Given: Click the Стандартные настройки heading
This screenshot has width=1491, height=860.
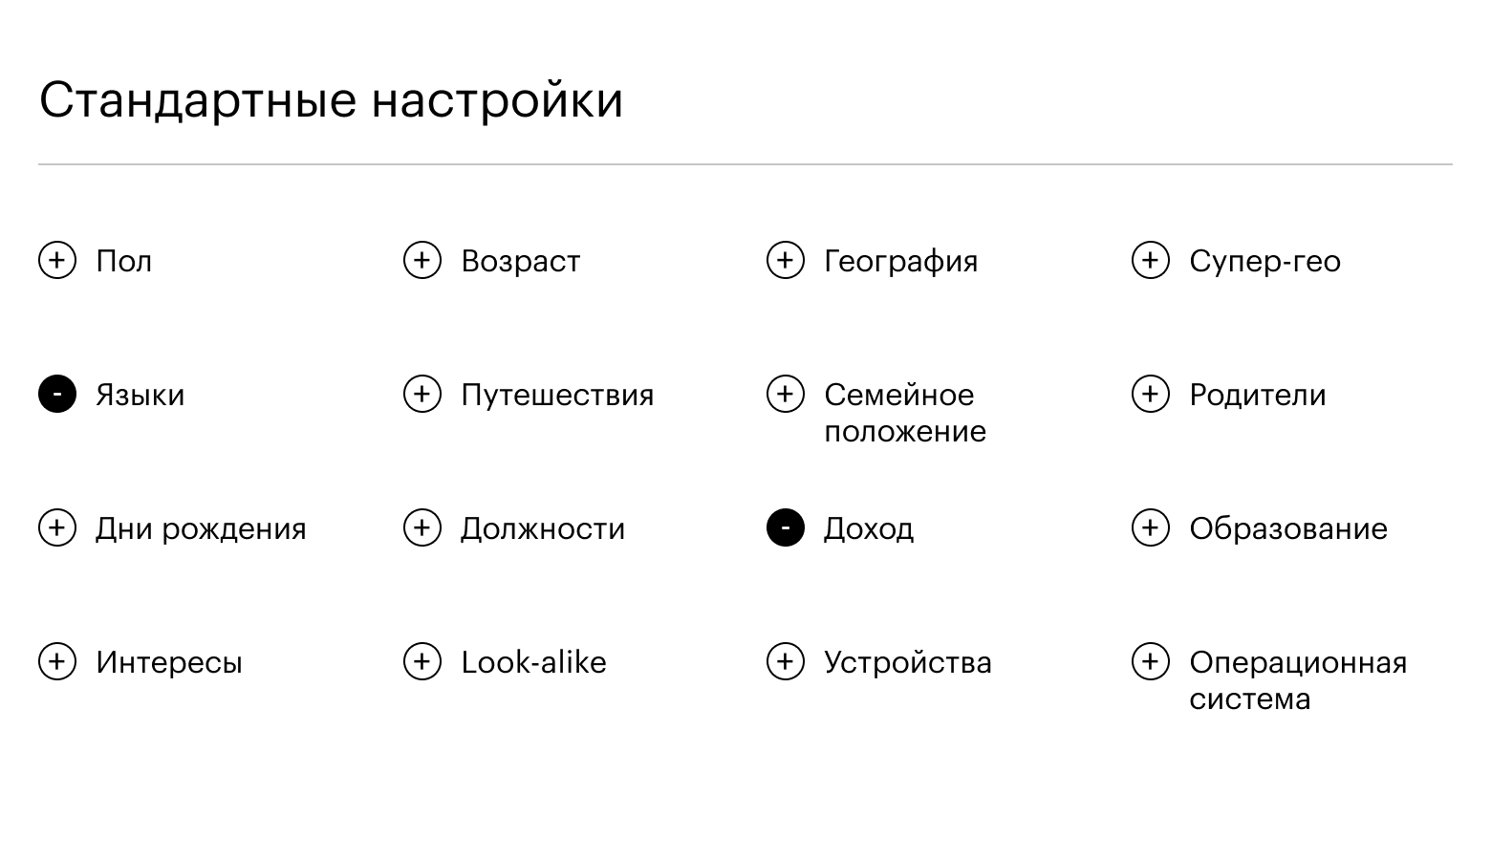Looking at the screenshot, I should (x=331, y=99).
